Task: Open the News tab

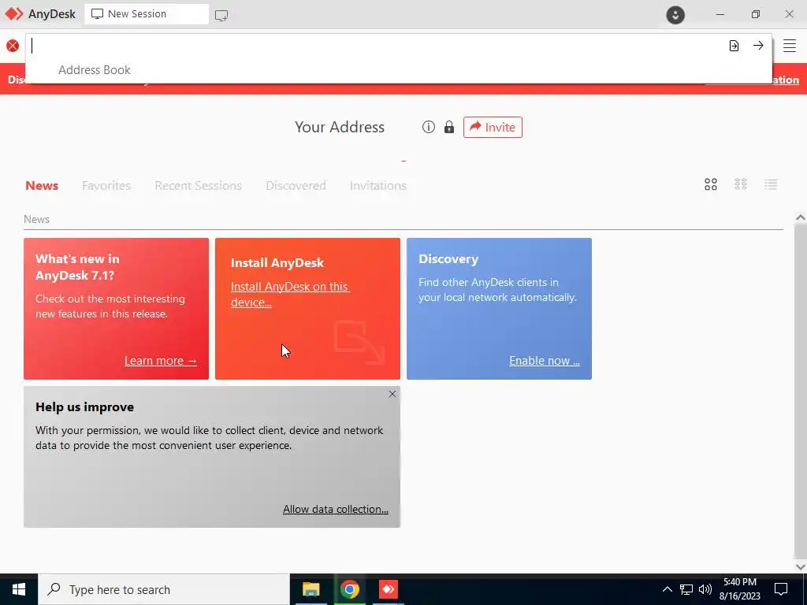Action: tap(42, 186)
